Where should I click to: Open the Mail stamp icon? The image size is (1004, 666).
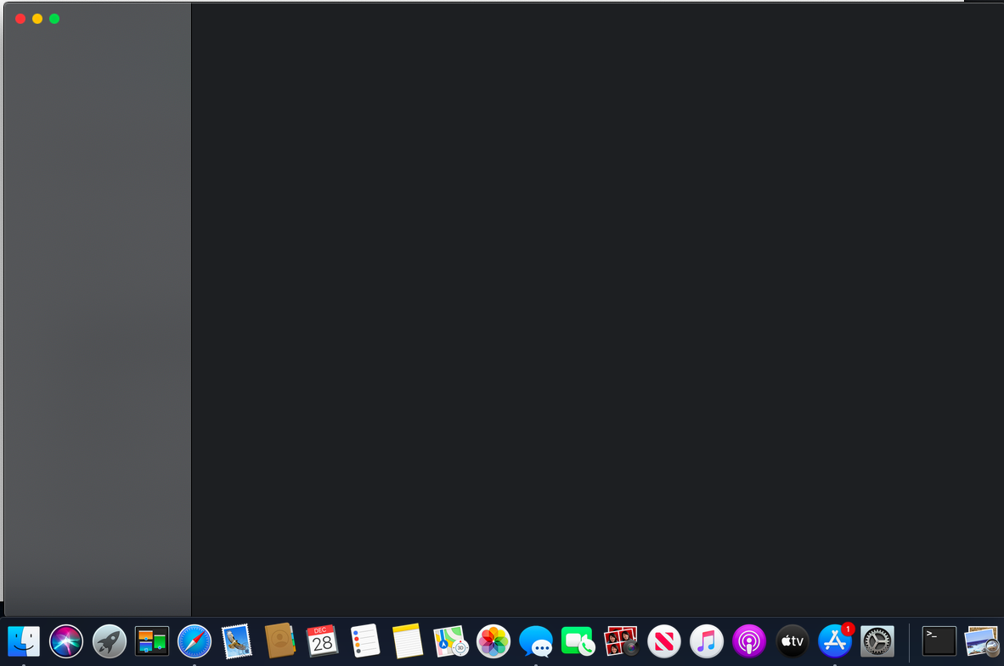click(237, 641)
